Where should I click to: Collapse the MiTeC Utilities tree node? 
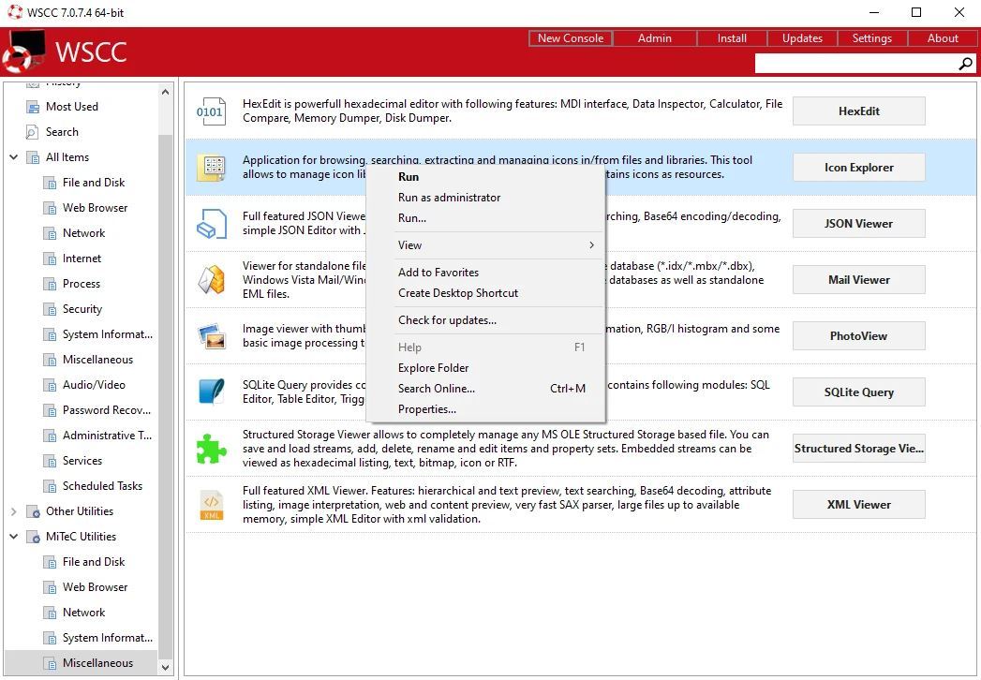tap(14, 537)
